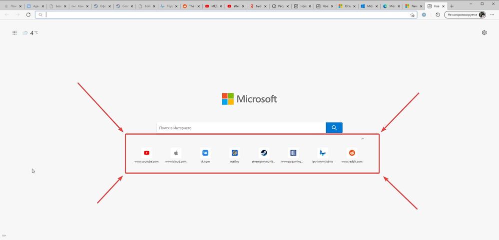The height and width of the screenshot is (240, 499).
Task: Switch to the 'Кон' tab
Action: [x=80, y=6]
